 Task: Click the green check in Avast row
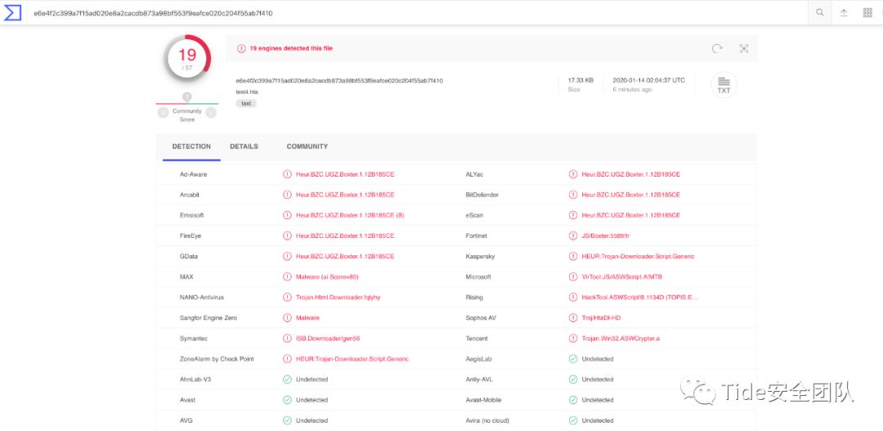[x=287, y=400]
